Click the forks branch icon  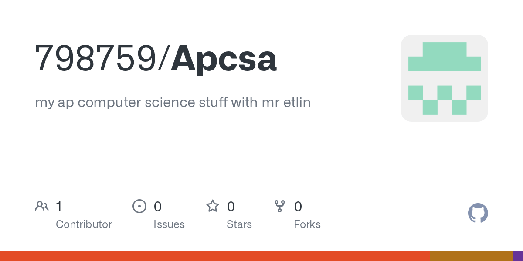280,206
